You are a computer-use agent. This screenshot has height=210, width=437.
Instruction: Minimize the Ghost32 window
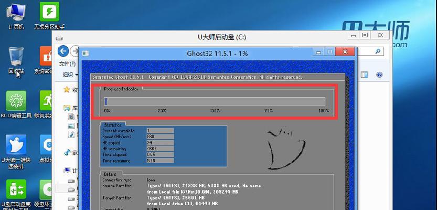point(318,52)
